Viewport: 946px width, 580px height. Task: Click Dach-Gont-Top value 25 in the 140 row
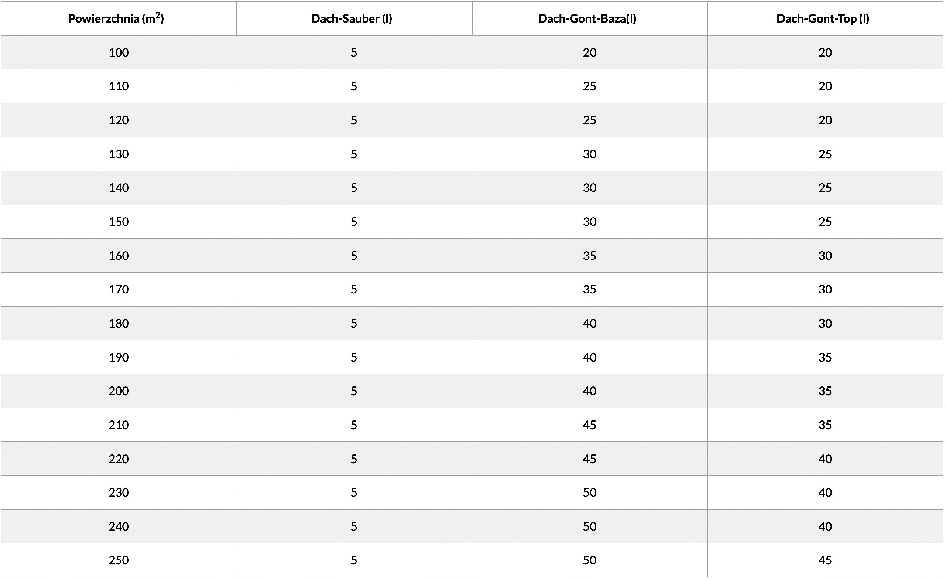coord(825,188)
